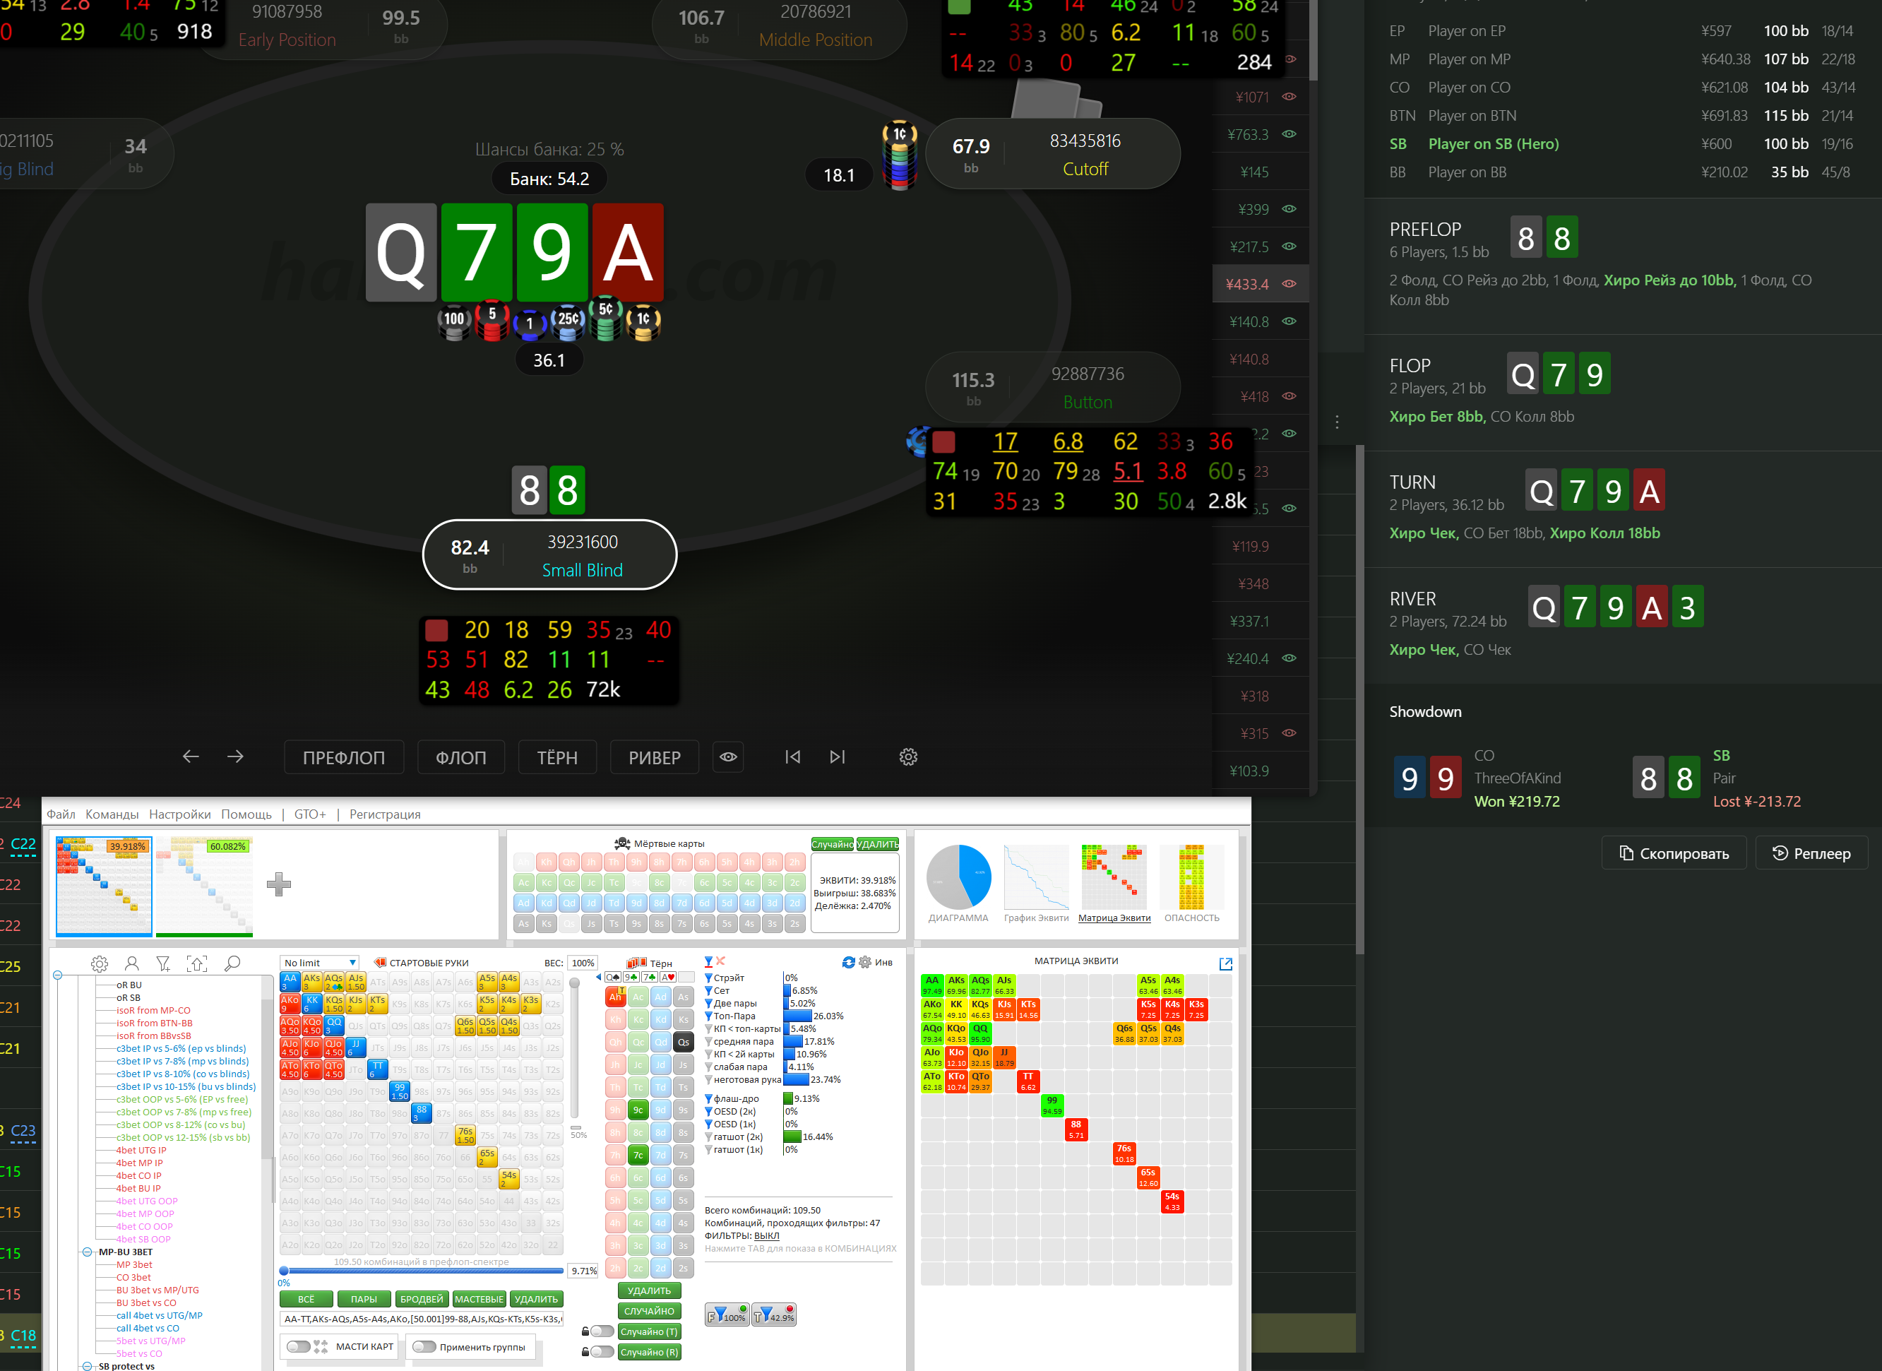Toggle switch beside Случайно (T)

point(602,1331)
